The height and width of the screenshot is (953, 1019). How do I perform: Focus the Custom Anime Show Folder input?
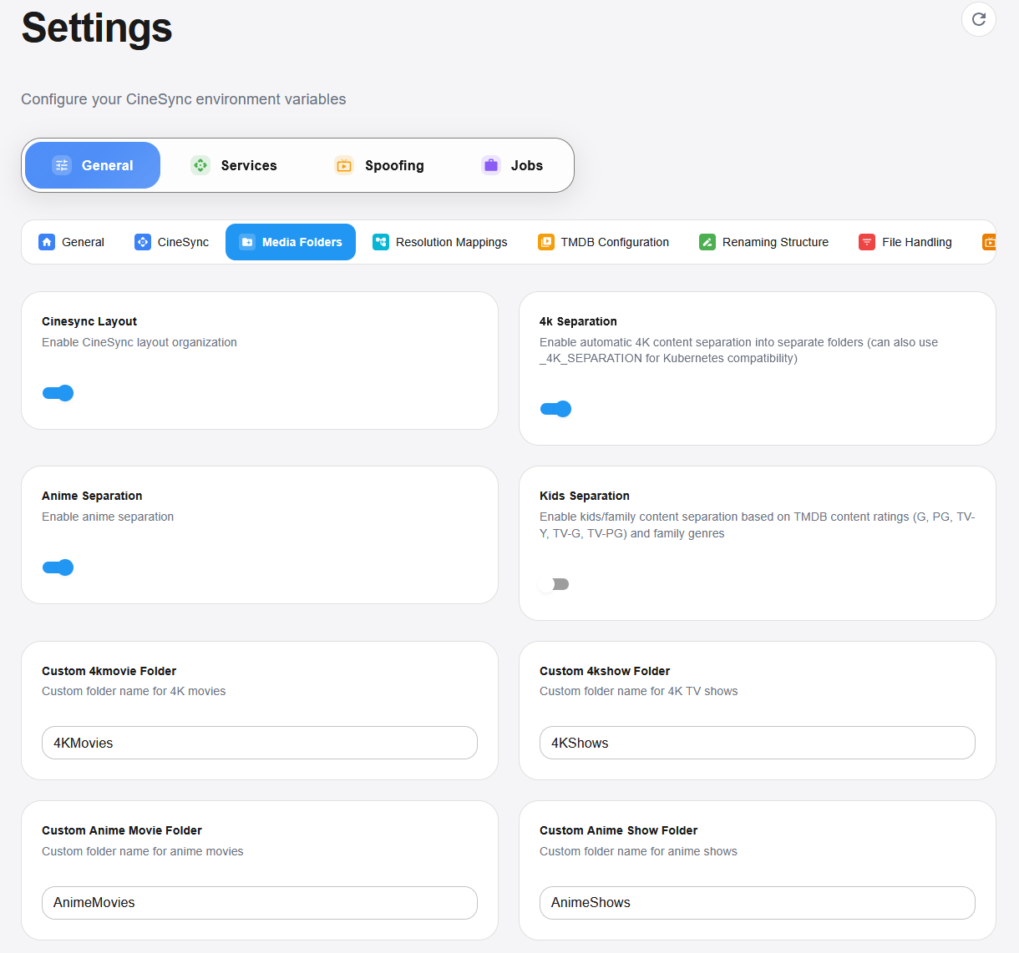click(x=757, y=902)
